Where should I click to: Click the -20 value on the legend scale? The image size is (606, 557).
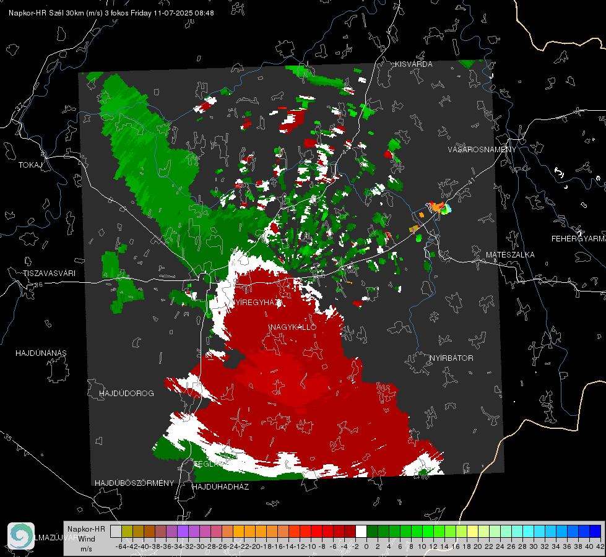256,547
